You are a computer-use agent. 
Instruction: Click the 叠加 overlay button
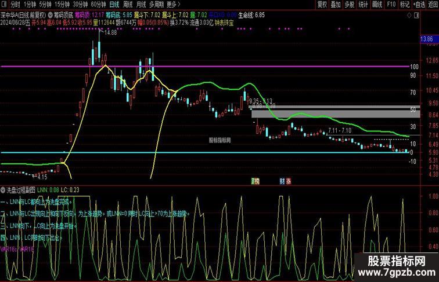336,4
